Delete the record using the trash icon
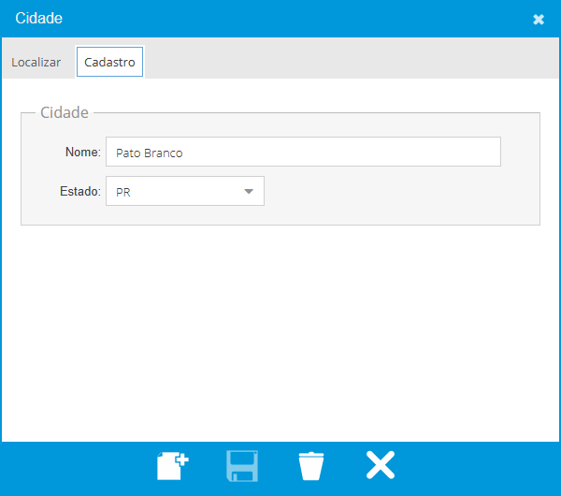 click(311, 465)
